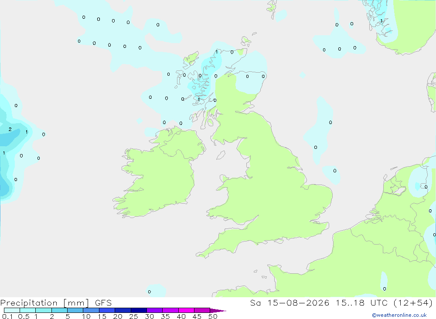
Task: Pick the 20–25 mm dark blue legend swatch
Action: tap(123, 310)
